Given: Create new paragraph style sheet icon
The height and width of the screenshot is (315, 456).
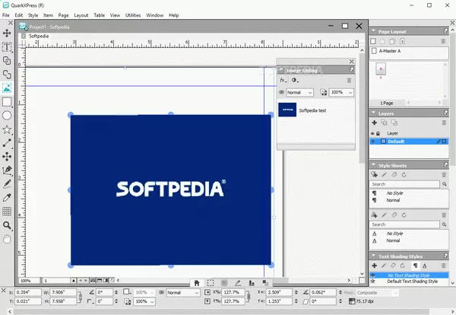Looking at the screenshot, I should [374, 175].
